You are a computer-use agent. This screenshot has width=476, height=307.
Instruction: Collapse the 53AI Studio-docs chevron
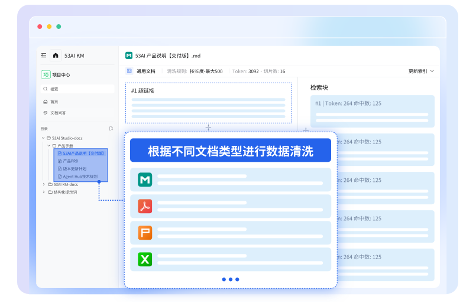pyautogui.click(x=43, y=138)
